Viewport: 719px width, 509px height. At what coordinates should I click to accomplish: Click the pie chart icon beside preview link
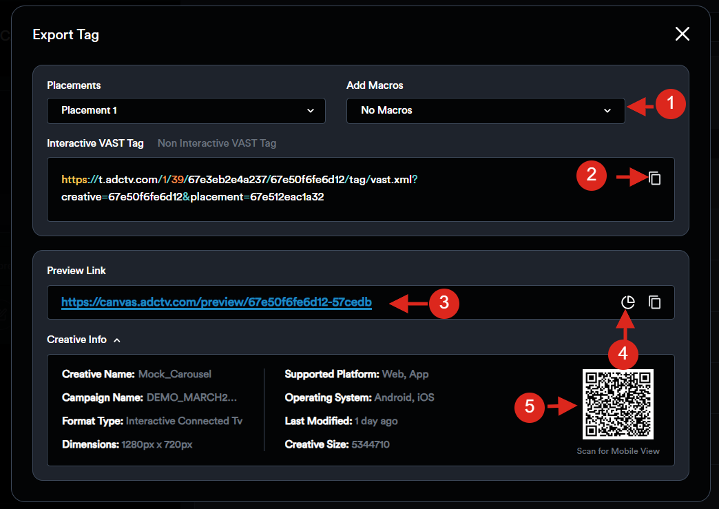[627, 302]
